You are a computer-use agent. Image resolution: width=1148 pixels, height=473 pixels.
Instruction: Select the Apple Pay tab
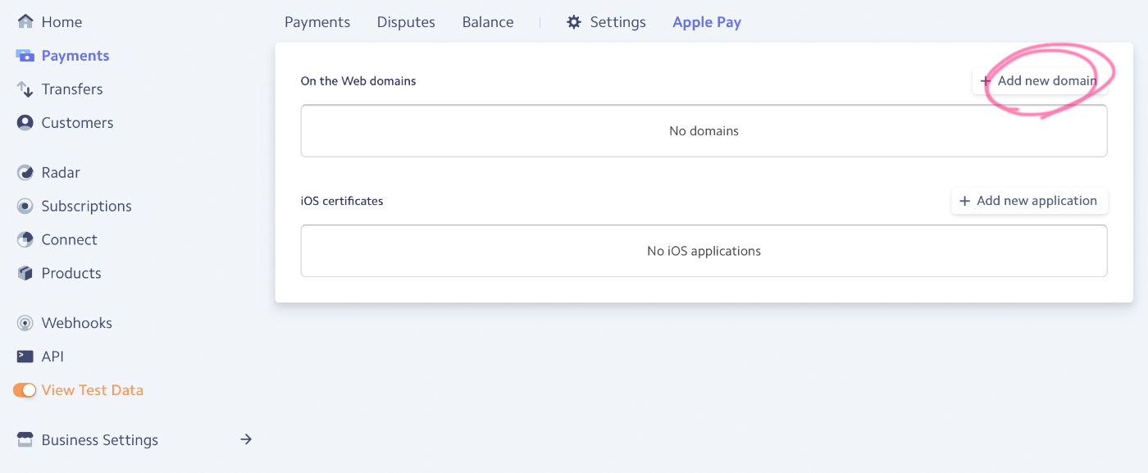pos(707,22)
